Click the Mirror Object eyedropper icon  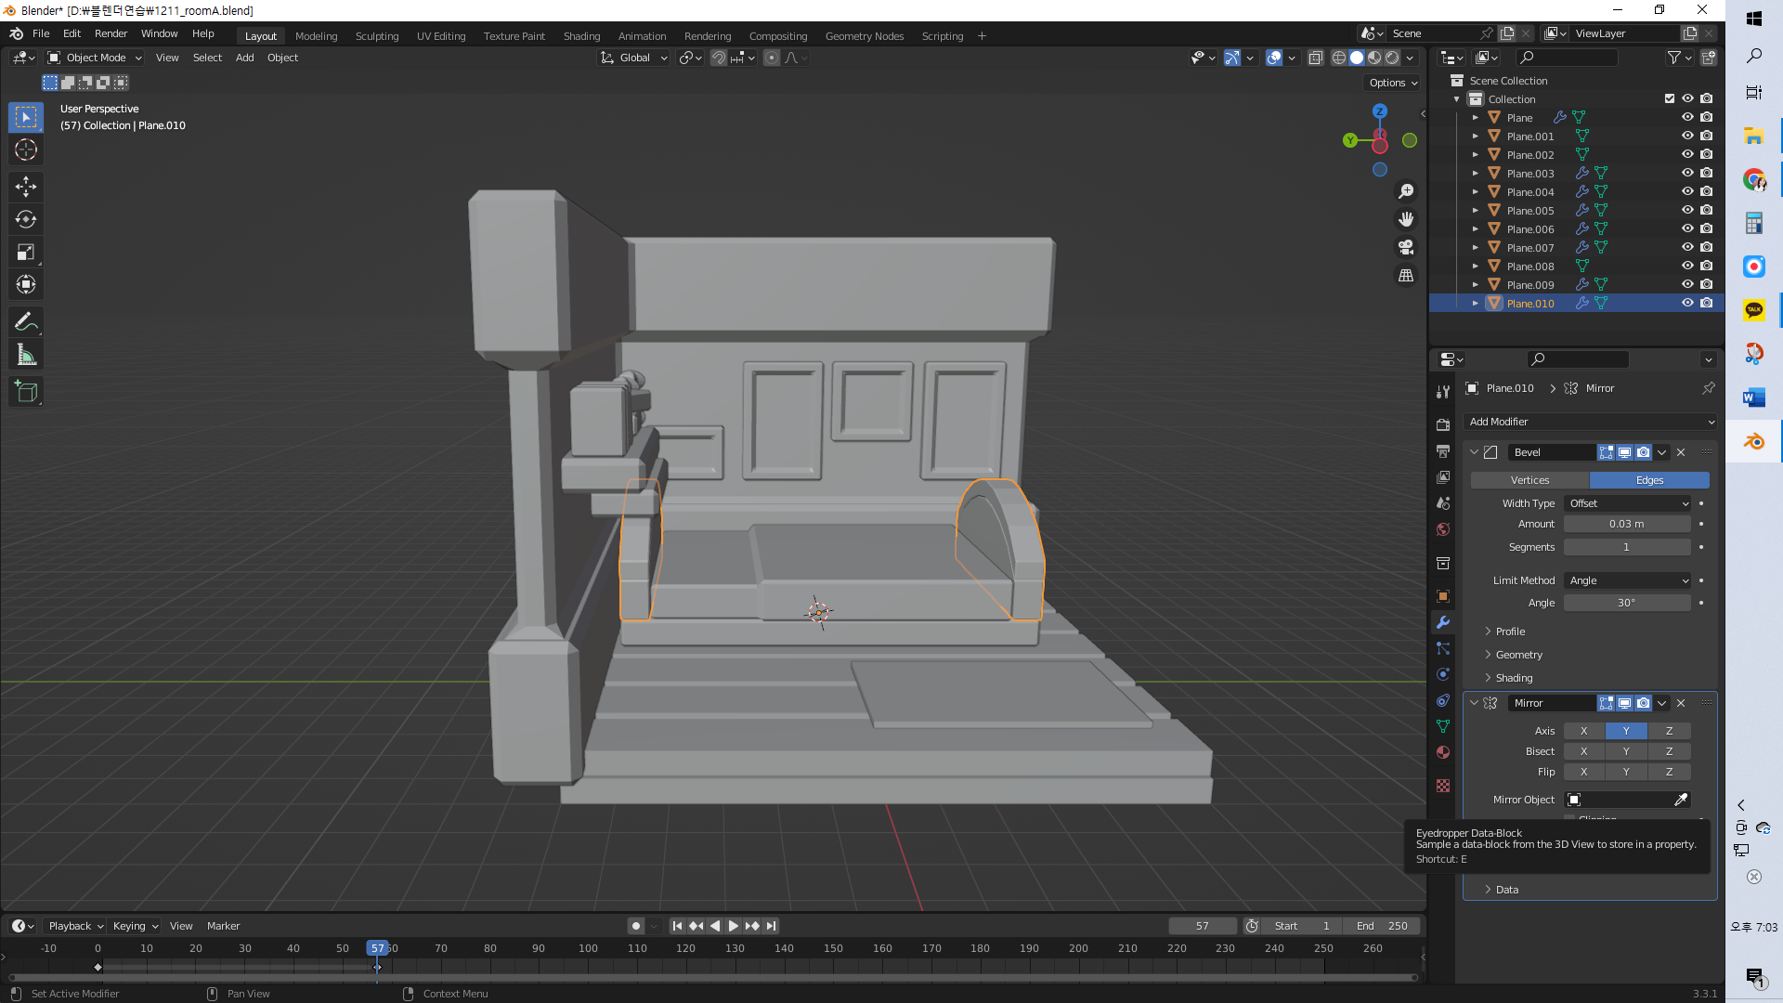(1680, 800)
